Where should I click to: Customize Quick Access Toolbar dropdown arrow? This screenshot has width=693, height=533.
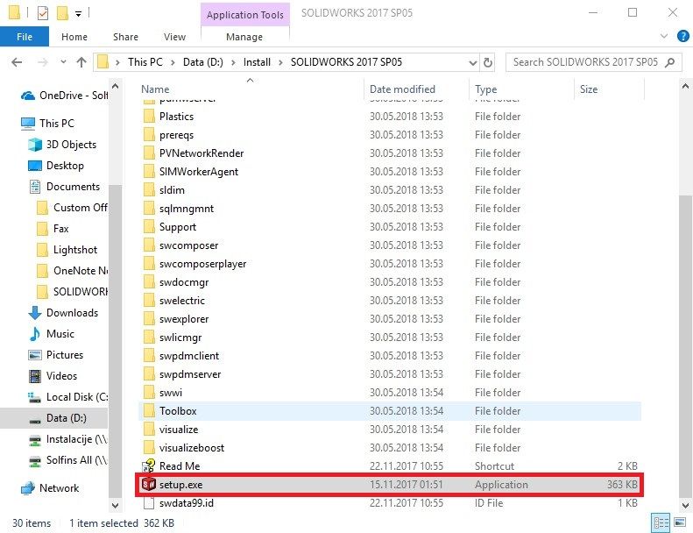pos(78,14)
